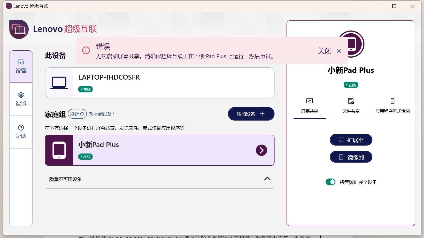Click the 扩展至 extend screen button

[x=351, y=140]
